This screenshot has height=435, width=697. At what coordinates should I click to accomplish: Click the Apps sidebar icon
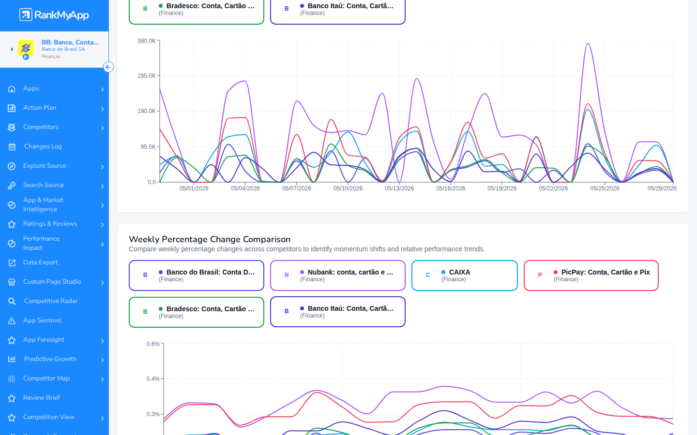[x=12, y=89]
